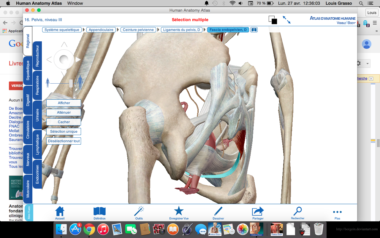Screen dimensions: 380x238
Task: Click the Partager share icon
Action: point(258,212)
